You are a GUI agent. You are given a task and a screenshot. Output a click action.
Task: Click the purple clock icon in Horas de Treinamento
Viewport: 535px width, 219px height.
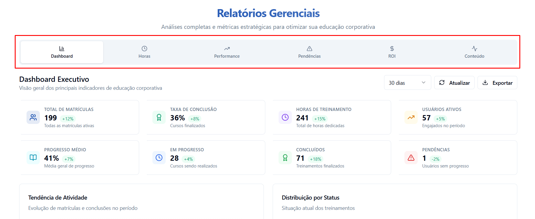[285, 117]
